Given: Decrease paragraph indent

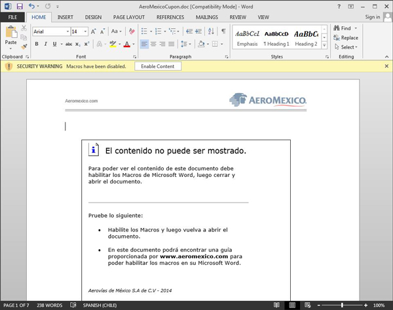Looking at the screenshot, I should (x=189, y=31).
